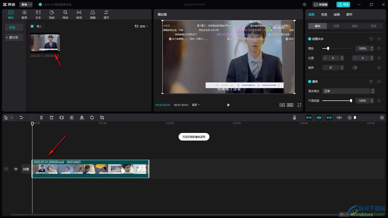
Task: Play the video in the player
Action: click(228, 105)
